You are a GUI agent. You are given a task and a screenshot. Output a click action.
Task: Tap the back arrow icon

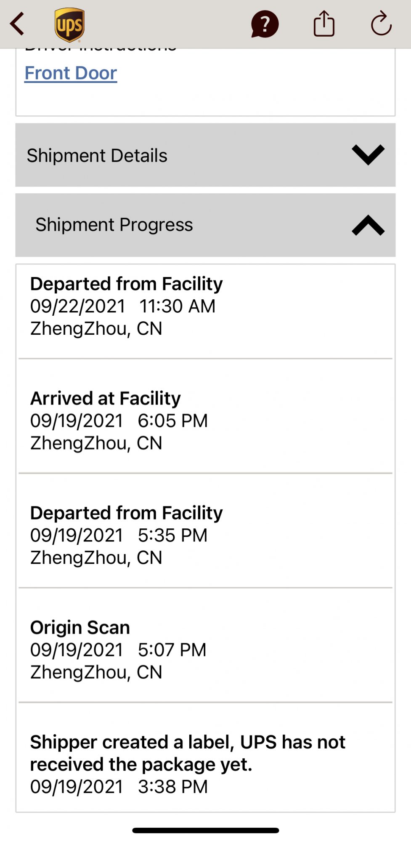click(18, 24)
